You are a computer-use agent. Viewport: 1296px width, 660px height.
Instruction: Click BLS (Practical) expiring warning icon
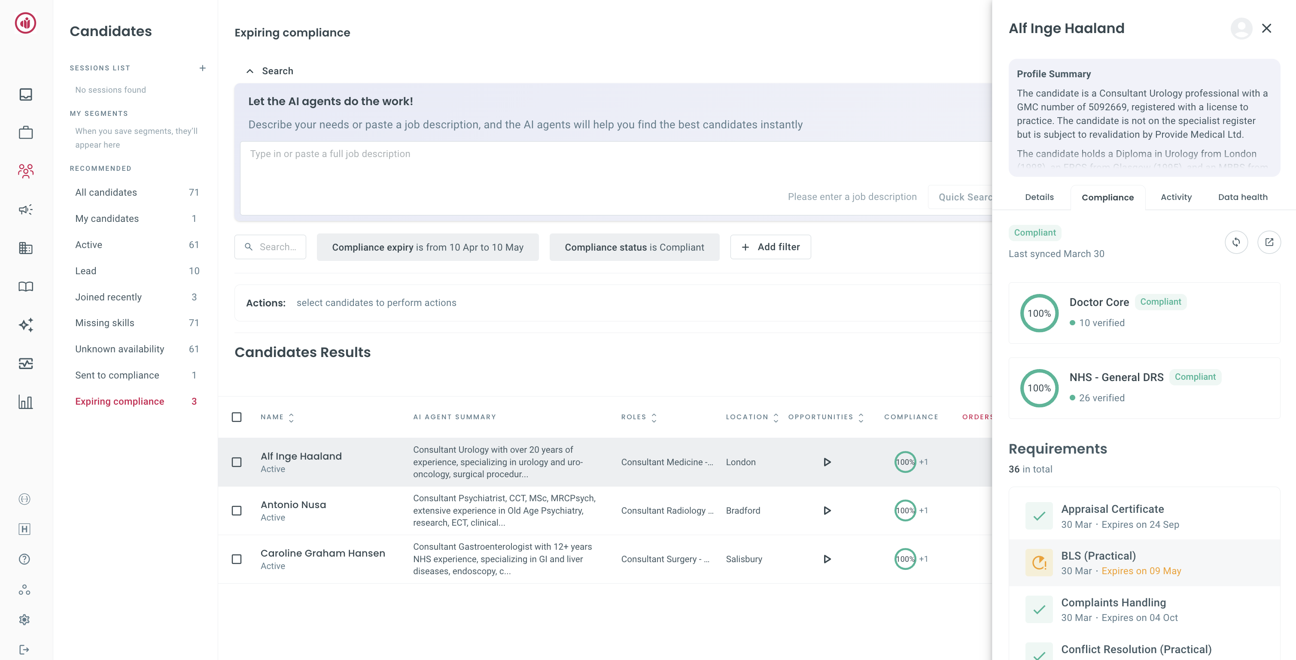tap(1039, 563)
